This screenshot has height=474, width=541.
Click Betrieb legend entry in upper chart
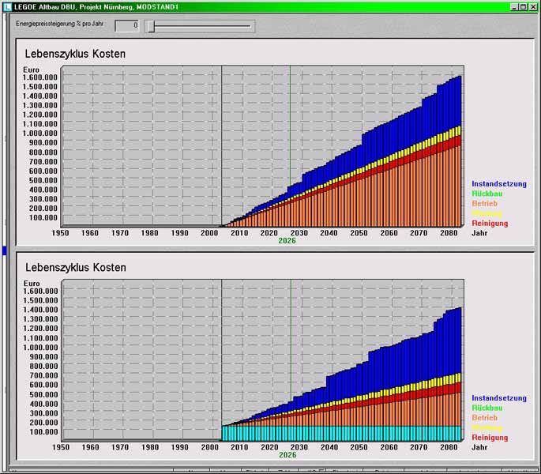pyautogui.click(x=485, y=204)
